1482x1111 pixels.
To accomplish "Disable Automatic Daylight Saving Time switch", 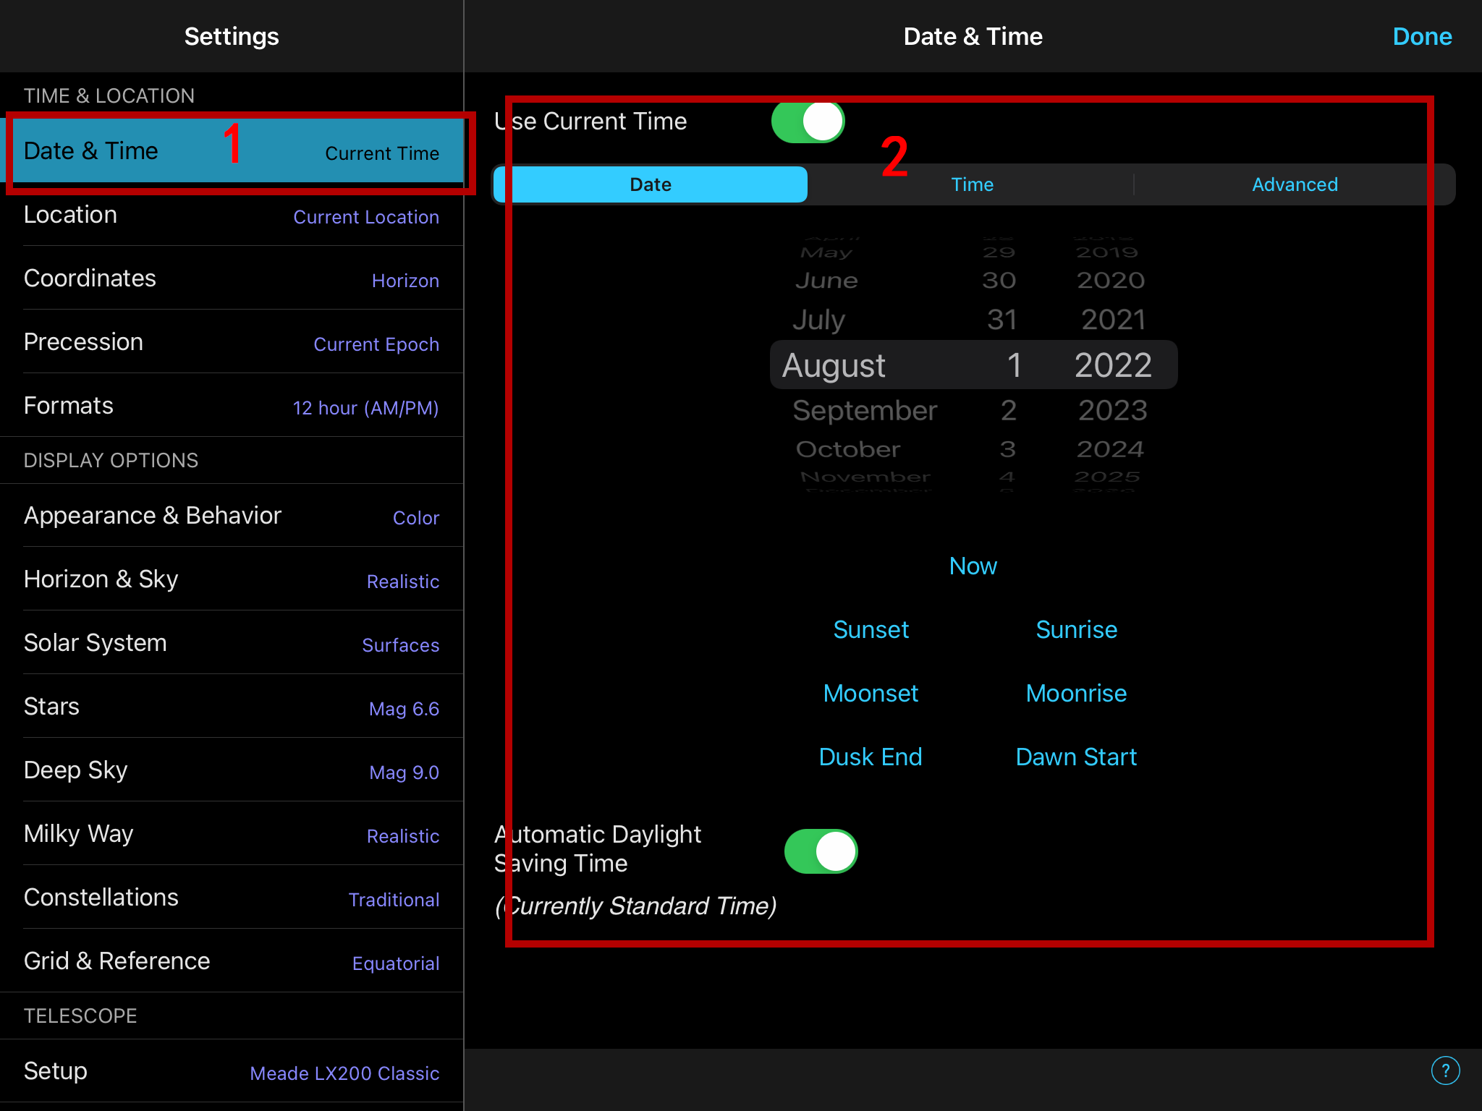I will click(x=821, y=851).
